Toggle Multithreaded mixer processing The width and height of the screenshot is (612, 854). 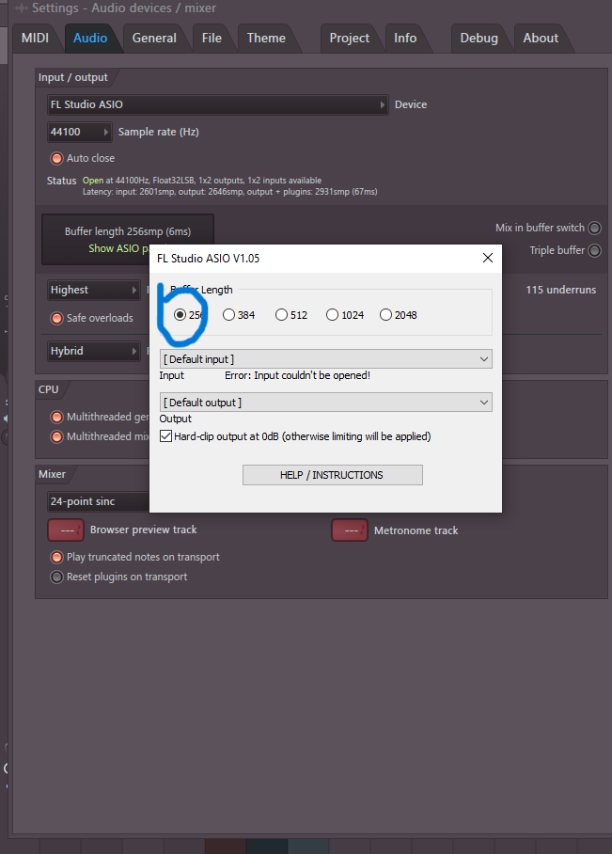[56, 436]
